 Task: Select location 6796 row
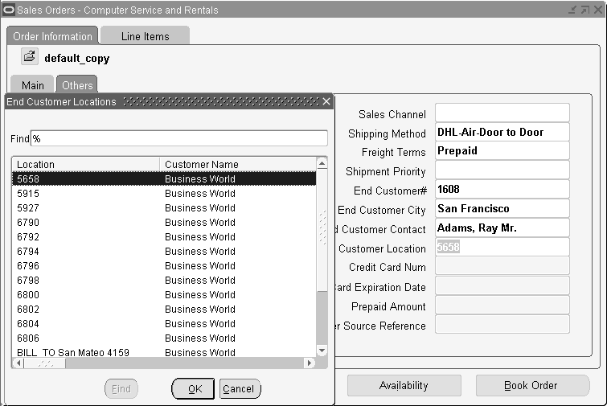coord(164,266)
